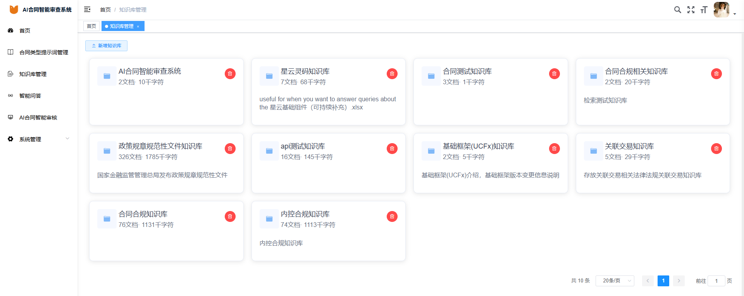The image size is (744, 296).
Task: Open folder icon of AI合同智能审查系统 card
Action: pos(107,76)
